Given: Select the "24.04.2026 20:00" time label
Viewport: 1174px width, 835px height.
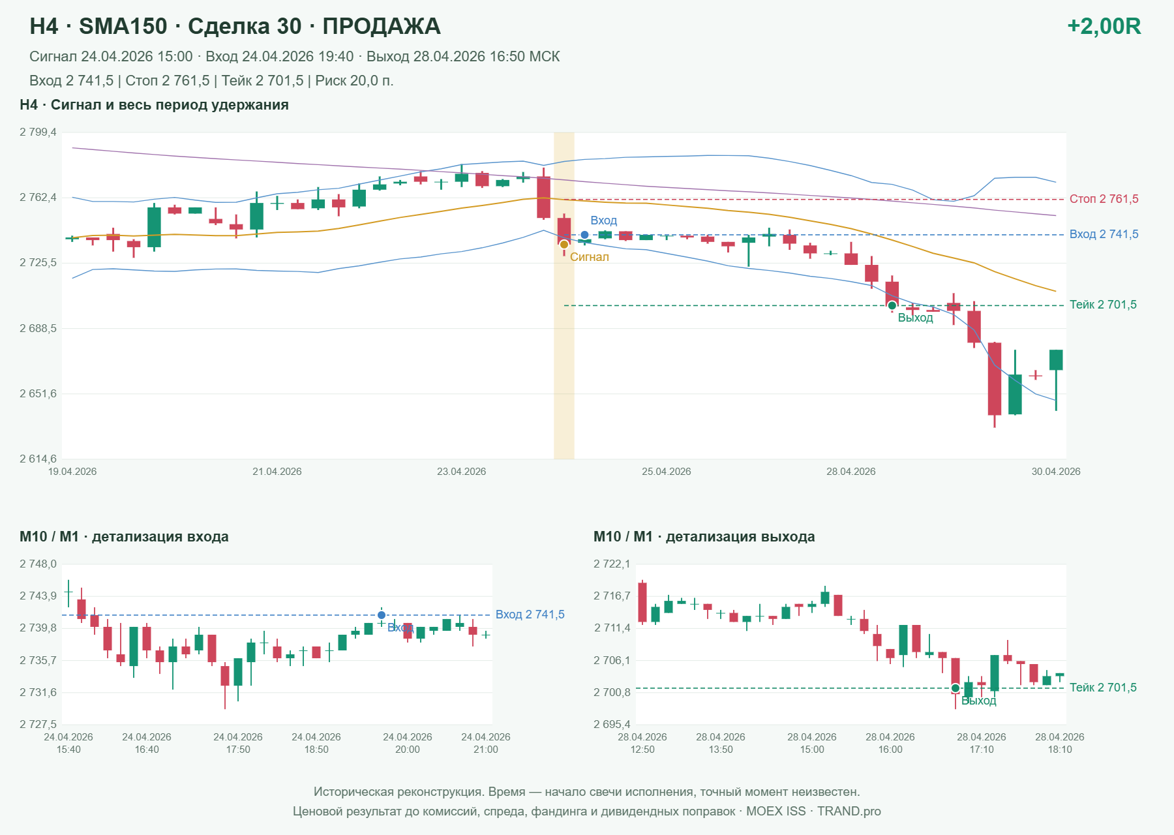Looking at the screenshot, I should [x=408, y=743].
